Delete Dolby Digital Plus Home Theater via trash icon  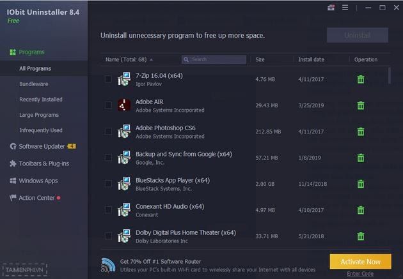[361, 236]
